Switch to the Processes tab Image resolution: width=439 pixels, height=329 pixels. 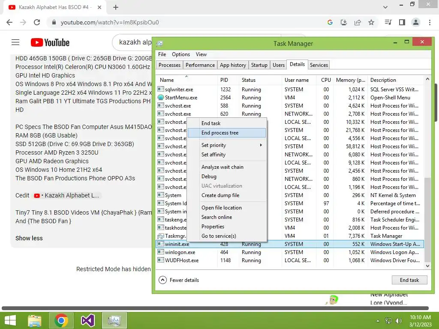click(x=169, y=65)
